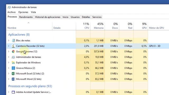Click the Groove Música icon

tap(13, 68)
